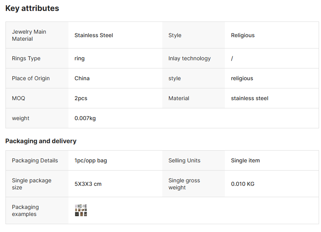This screenshot has height=232, width=321.
Task: Select the MOQ attribute label
Action: 18,98
